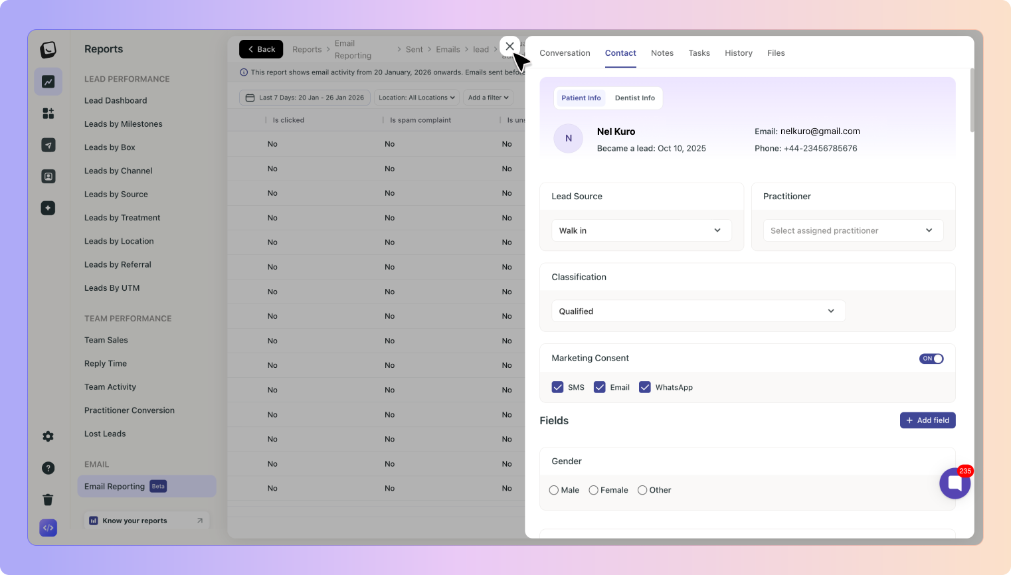The height and width of the screenshot is (575, 1011).
Task: Select the Other gender option
Action: [x=642, y=490]
